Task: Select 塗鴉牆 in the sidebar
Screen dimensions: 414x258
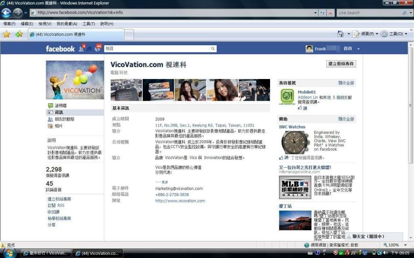Action: (61, 106)
